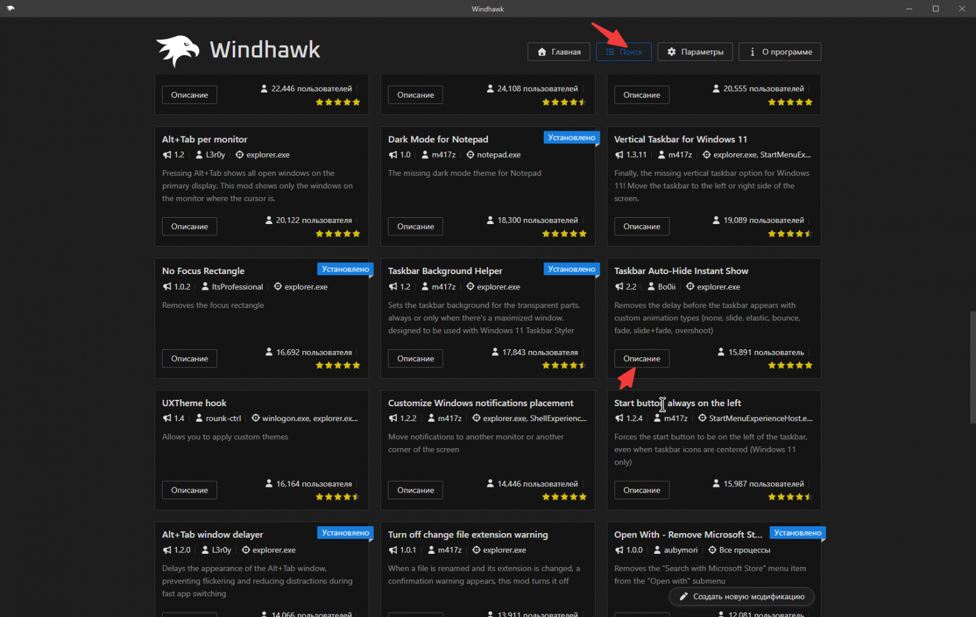976x617 pixels.
Task: Click the pencil icon on Создать новую модификацию
Action: [x=684, y=597]
